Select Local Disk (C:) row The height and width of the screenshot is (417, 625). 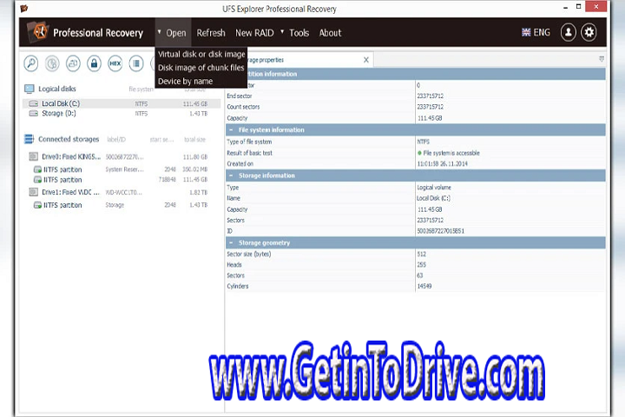[x=122, y=103]
